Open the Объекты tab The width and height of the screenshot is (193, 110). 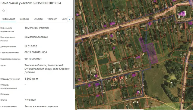click(x=38, y=19)
